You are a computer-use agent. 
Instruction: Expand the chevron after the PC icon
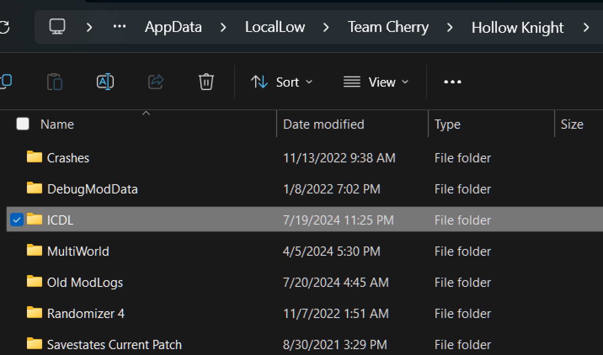pyautogui.click(x=89, y=27)
